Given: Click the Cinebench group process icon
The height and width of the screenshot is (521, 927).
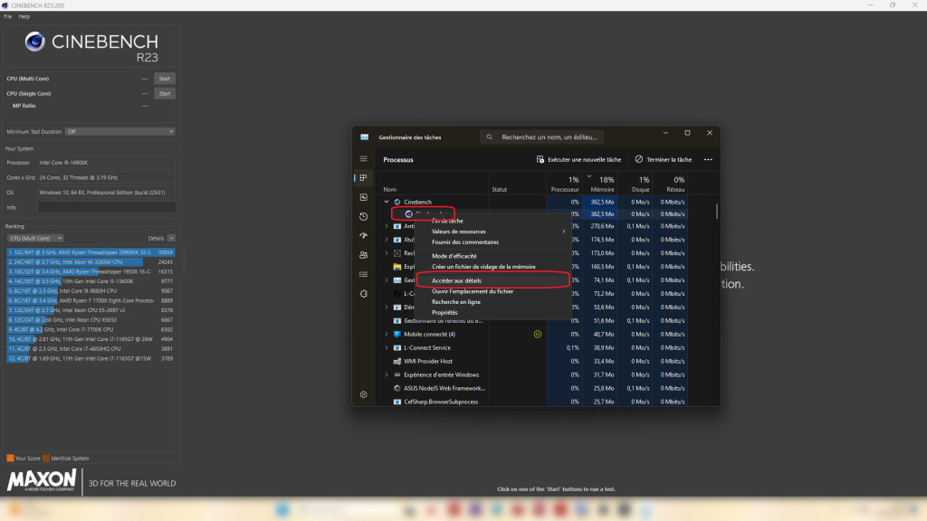Looking at the screenshot, I should click(x=397, y=202).
